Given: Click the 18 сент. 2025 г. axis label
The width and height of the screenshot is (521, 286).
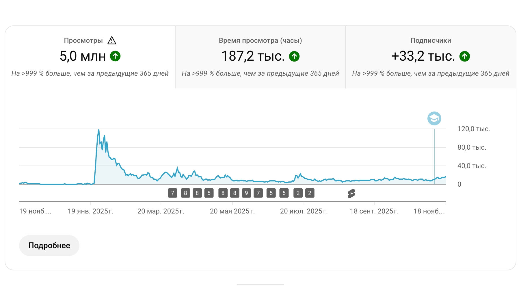Looking at the screenshot, I should click(x=374, y=211).
